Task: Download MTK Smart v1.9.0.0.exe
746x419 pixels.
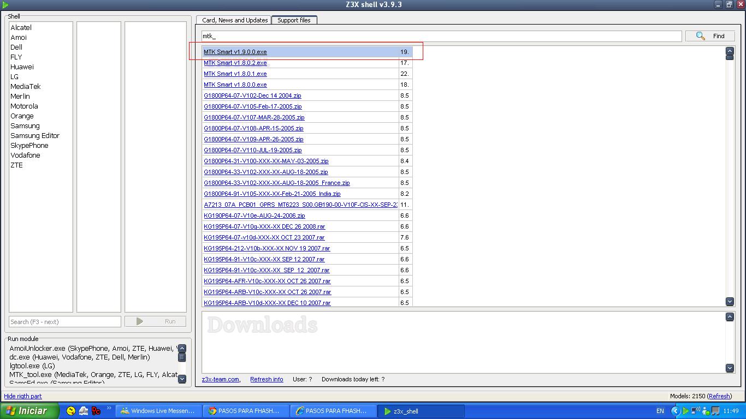Action: click(x=235, y=52)
